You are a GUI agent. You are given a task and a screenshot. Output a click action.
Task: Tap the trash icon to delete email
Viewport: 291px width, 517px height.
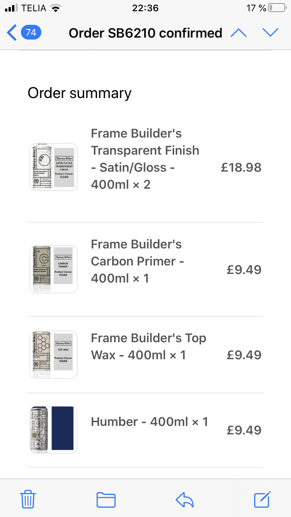point(28,499)
